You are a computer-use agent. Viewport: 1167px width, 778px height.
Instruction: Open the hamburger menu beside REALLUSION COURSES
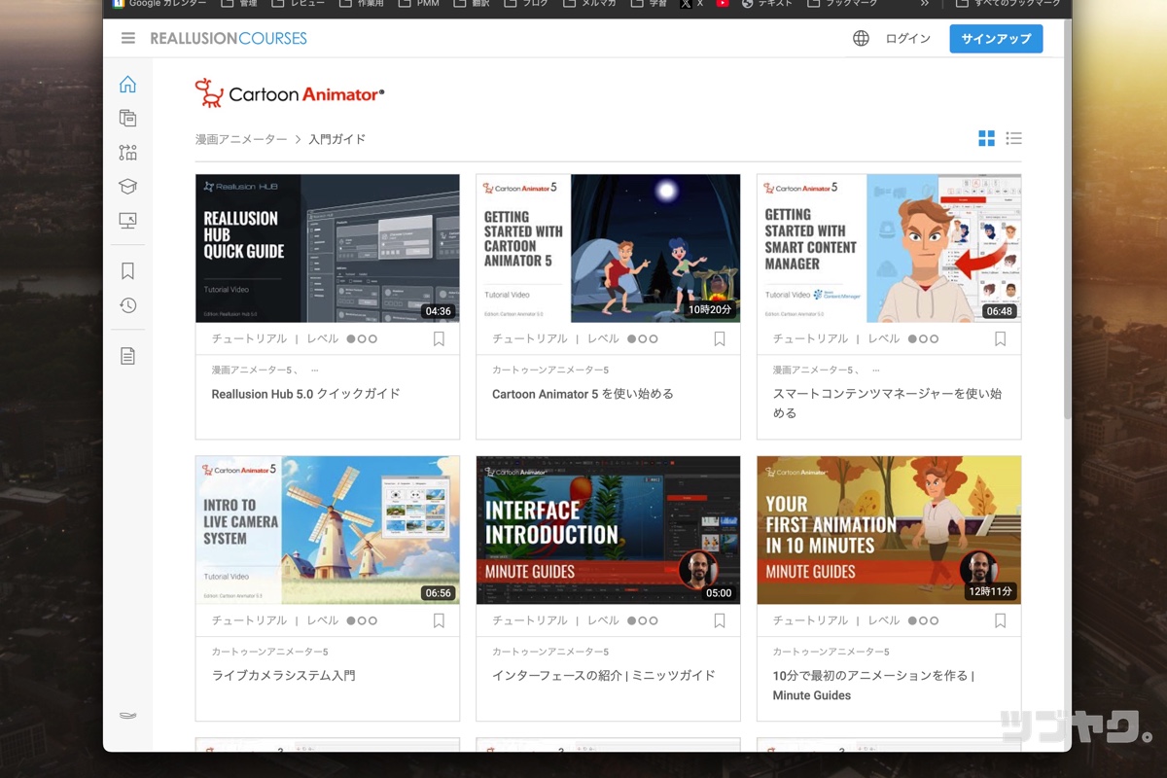tap(127, 39)
